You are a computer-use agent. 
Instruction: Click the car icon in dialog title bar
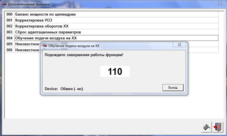pos(45,46)
